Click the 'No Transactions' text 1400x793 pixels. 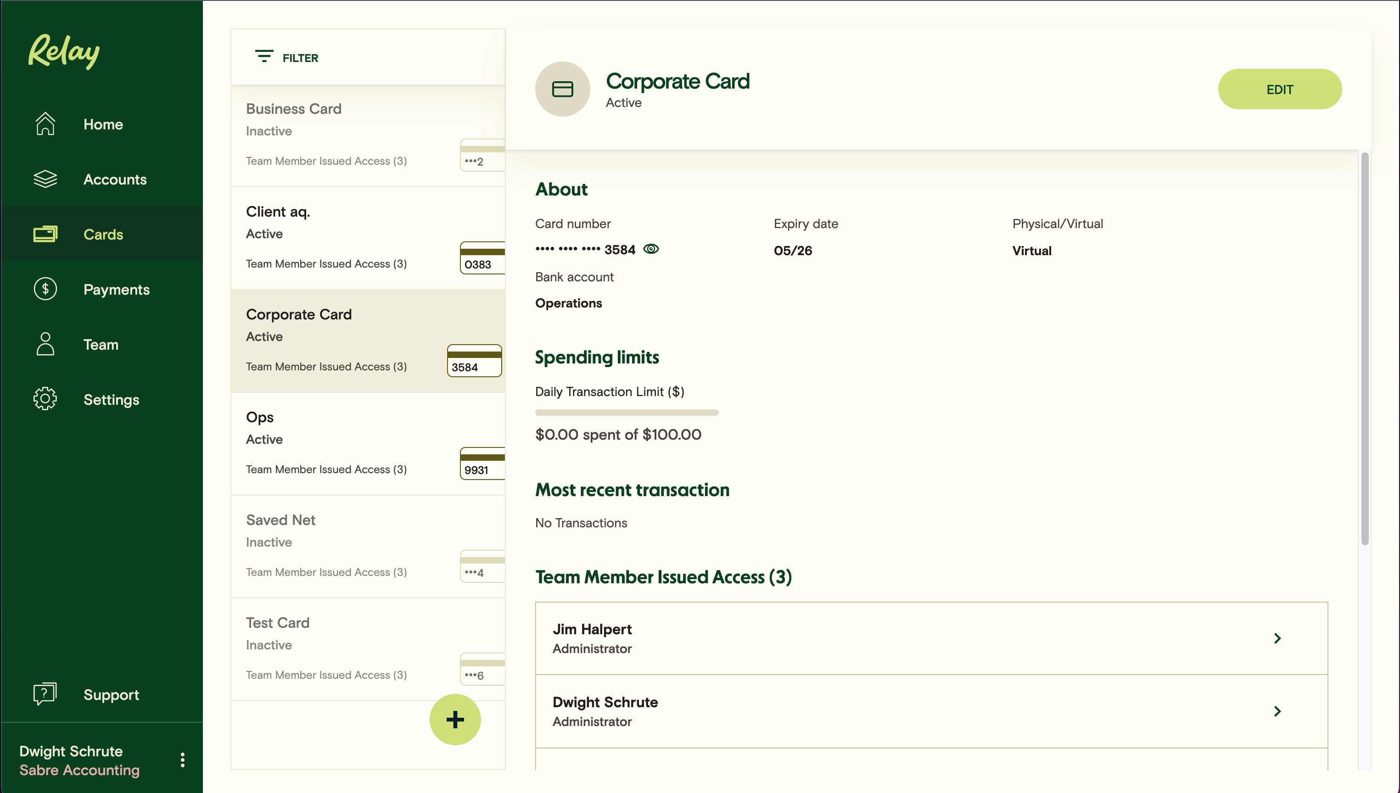(581, 523)
